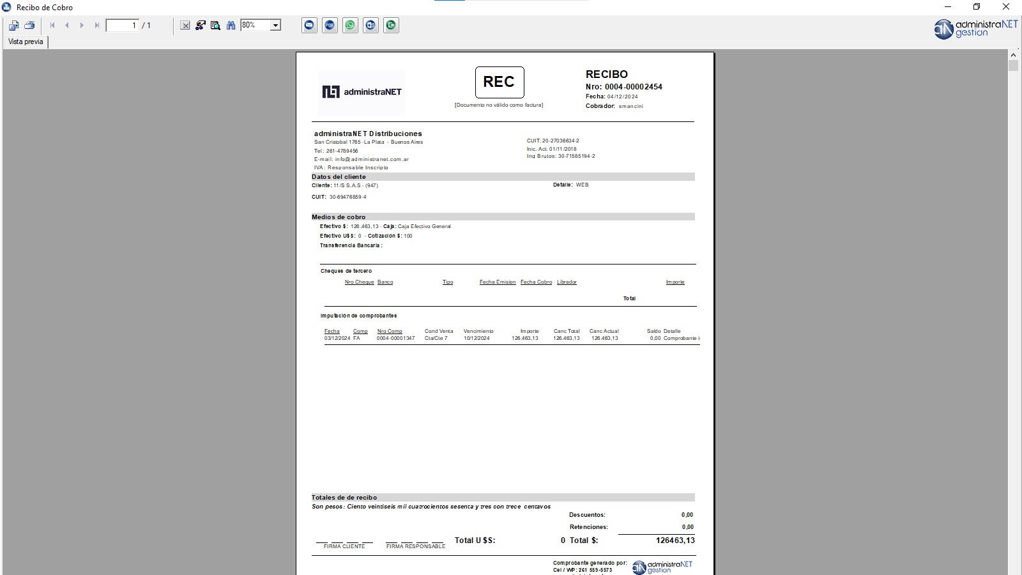Click the Transferencia Bancaria label
The width and height of the screenshot is (1022, 575).
click(x=351, y=246)
